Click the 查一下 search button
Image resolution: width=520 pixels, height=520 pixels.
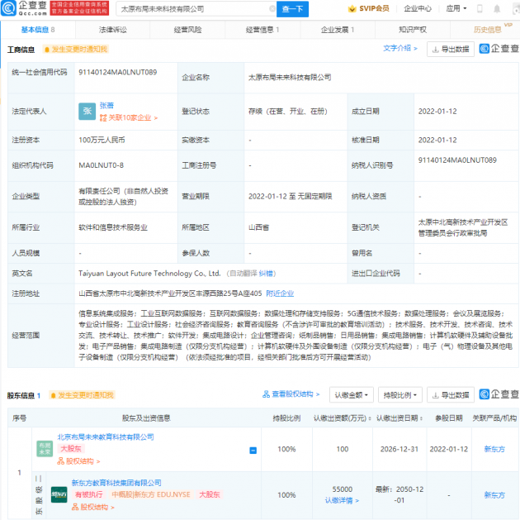[292, 9]
